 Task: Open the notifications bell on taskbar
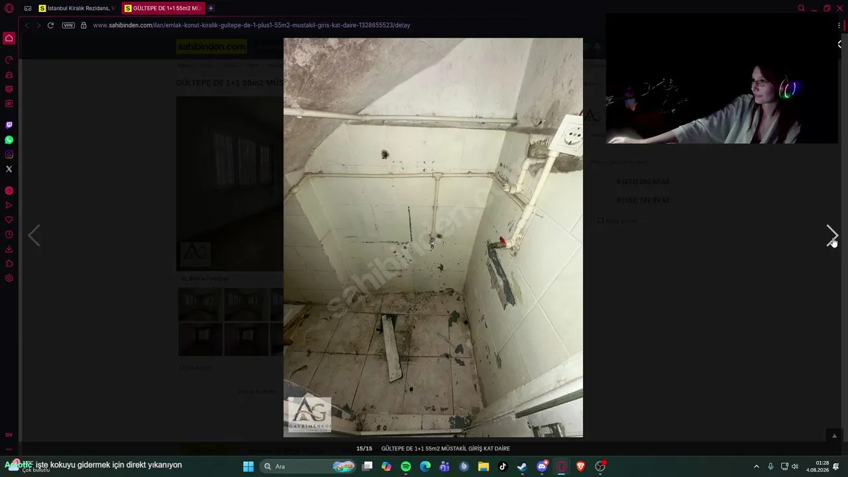(837, 466)
